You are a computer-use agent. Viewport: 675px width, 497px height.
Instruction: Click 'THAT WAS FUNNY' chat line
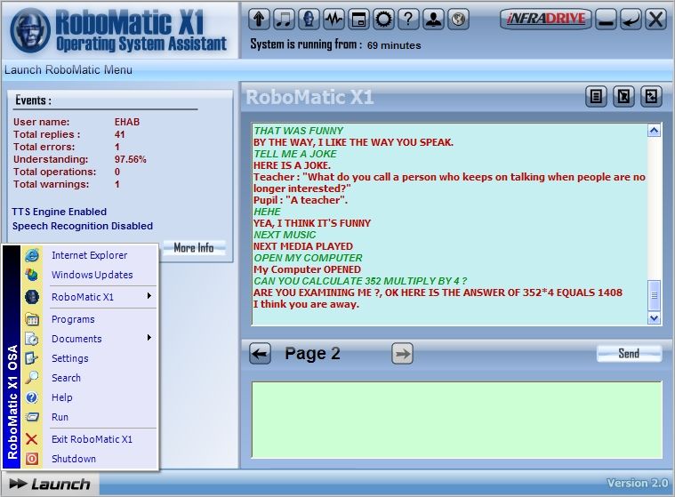point(298,131)
